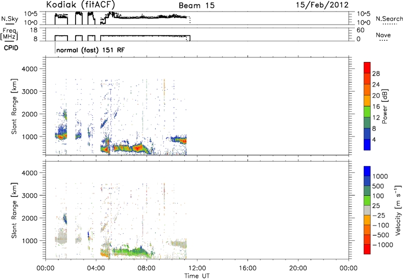The height and width of the screenshot is (279, 403).
Task: Select the Time UT axis title
Action: [197, 276]
